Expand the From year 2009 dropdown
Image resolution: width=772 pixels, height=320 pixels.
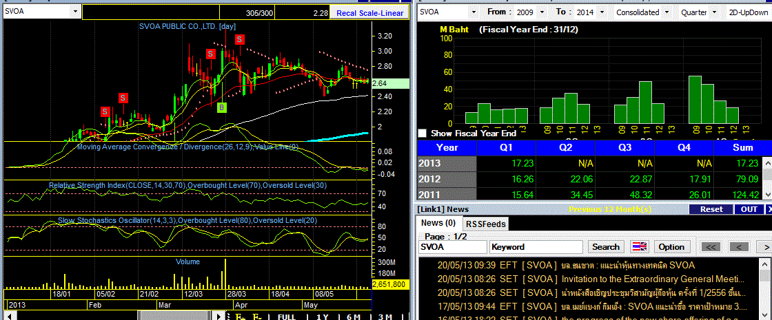point(542,12)
